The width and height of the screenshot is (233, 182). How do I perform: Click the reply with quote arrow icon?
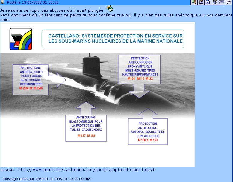[x=229, y=2]
